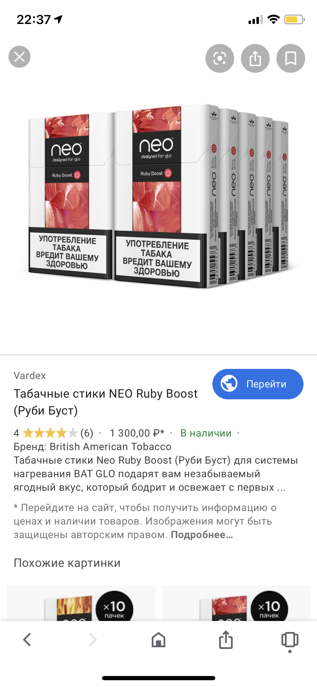Image resolution: width=317 pixels, height=687 pixels.
Task: Open the Подробнее… link
Action: [x=202, y=535]
